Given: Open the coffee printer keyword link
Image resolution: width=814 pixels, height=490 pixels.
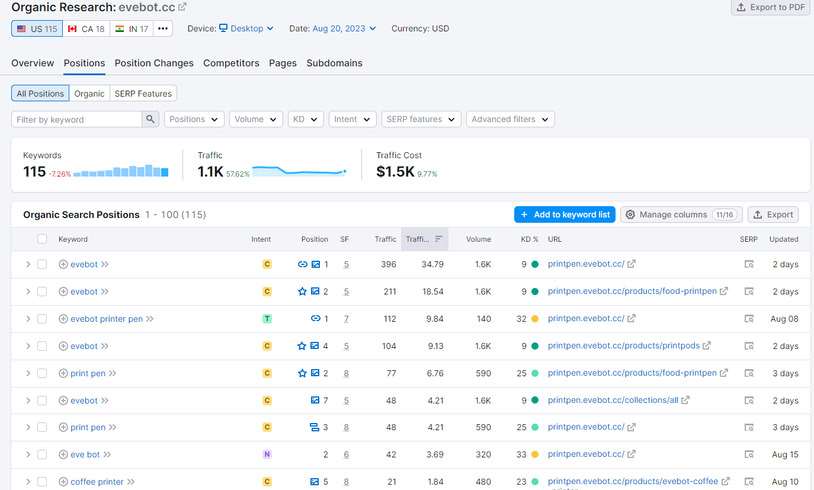Looking at the screenshot, I should [x=97, y=482].
